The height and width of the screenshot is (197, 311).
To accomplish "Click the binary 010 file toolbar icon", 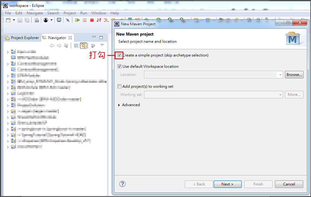I will coord(37,20).
